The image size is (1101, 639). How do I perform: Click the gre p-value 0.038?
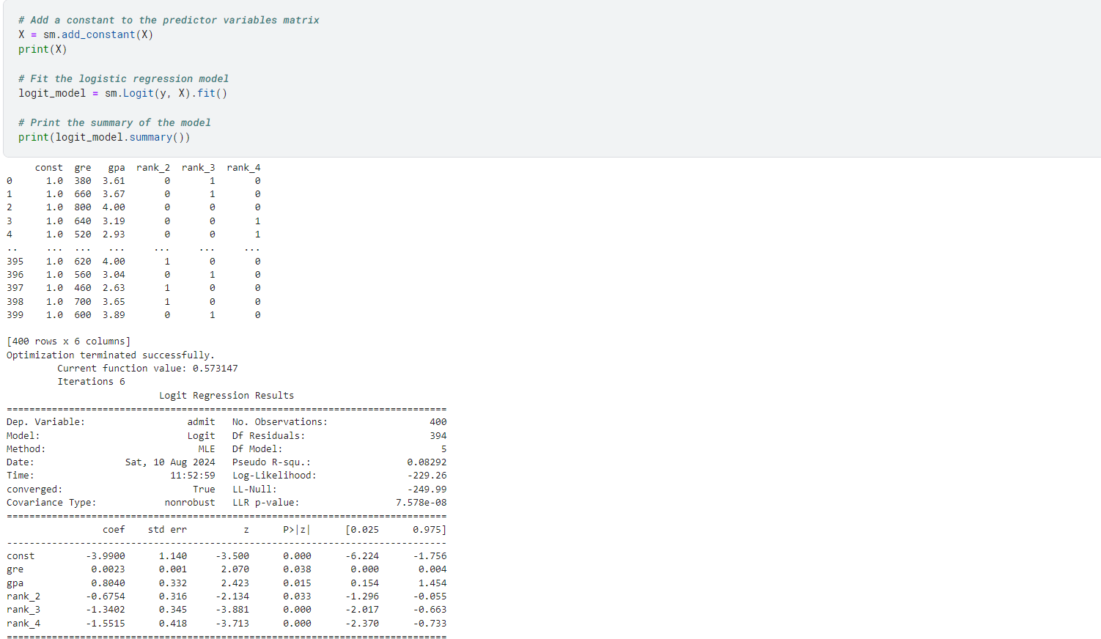click(297, 569)
